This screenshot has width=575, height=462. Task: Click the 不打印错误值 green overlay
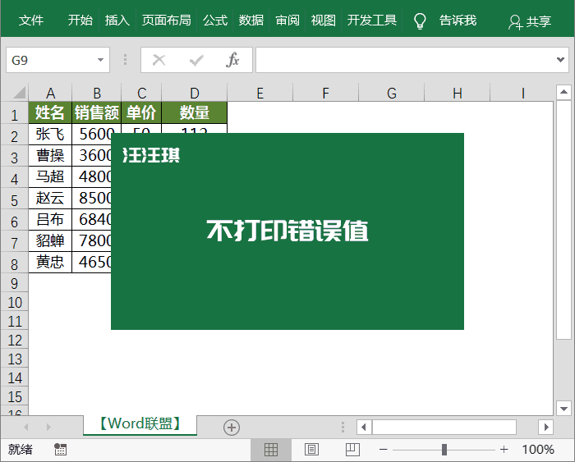point(287,231)
